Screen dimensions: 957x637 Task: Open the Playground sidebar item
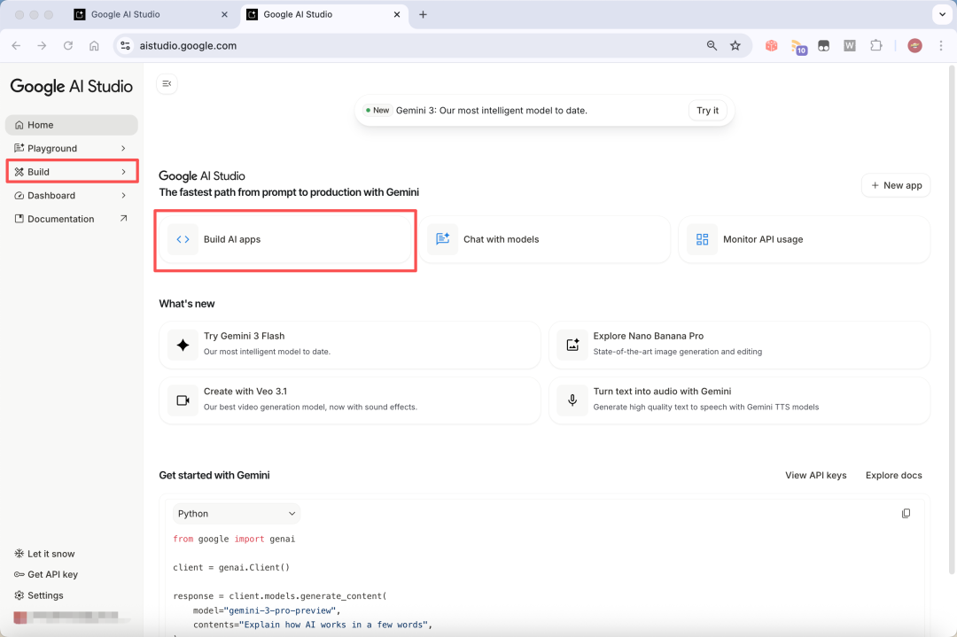tap(72, 148)
